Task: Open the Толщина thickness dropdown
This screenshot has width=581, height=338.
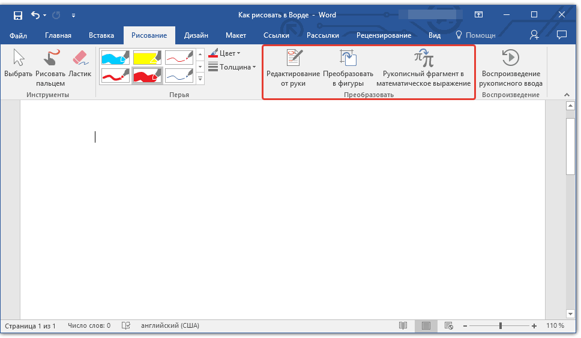Action: click(232, 67)
